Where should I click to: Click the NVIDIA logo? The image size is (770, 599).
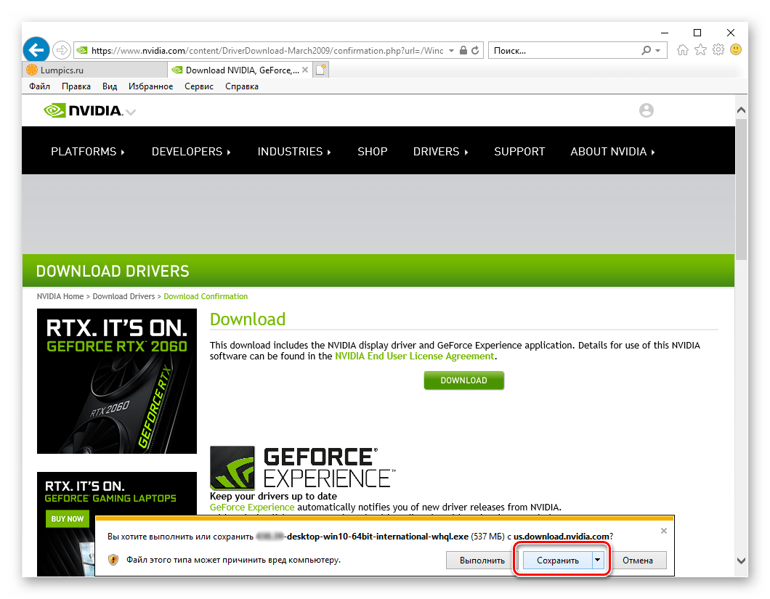[83, 111]
